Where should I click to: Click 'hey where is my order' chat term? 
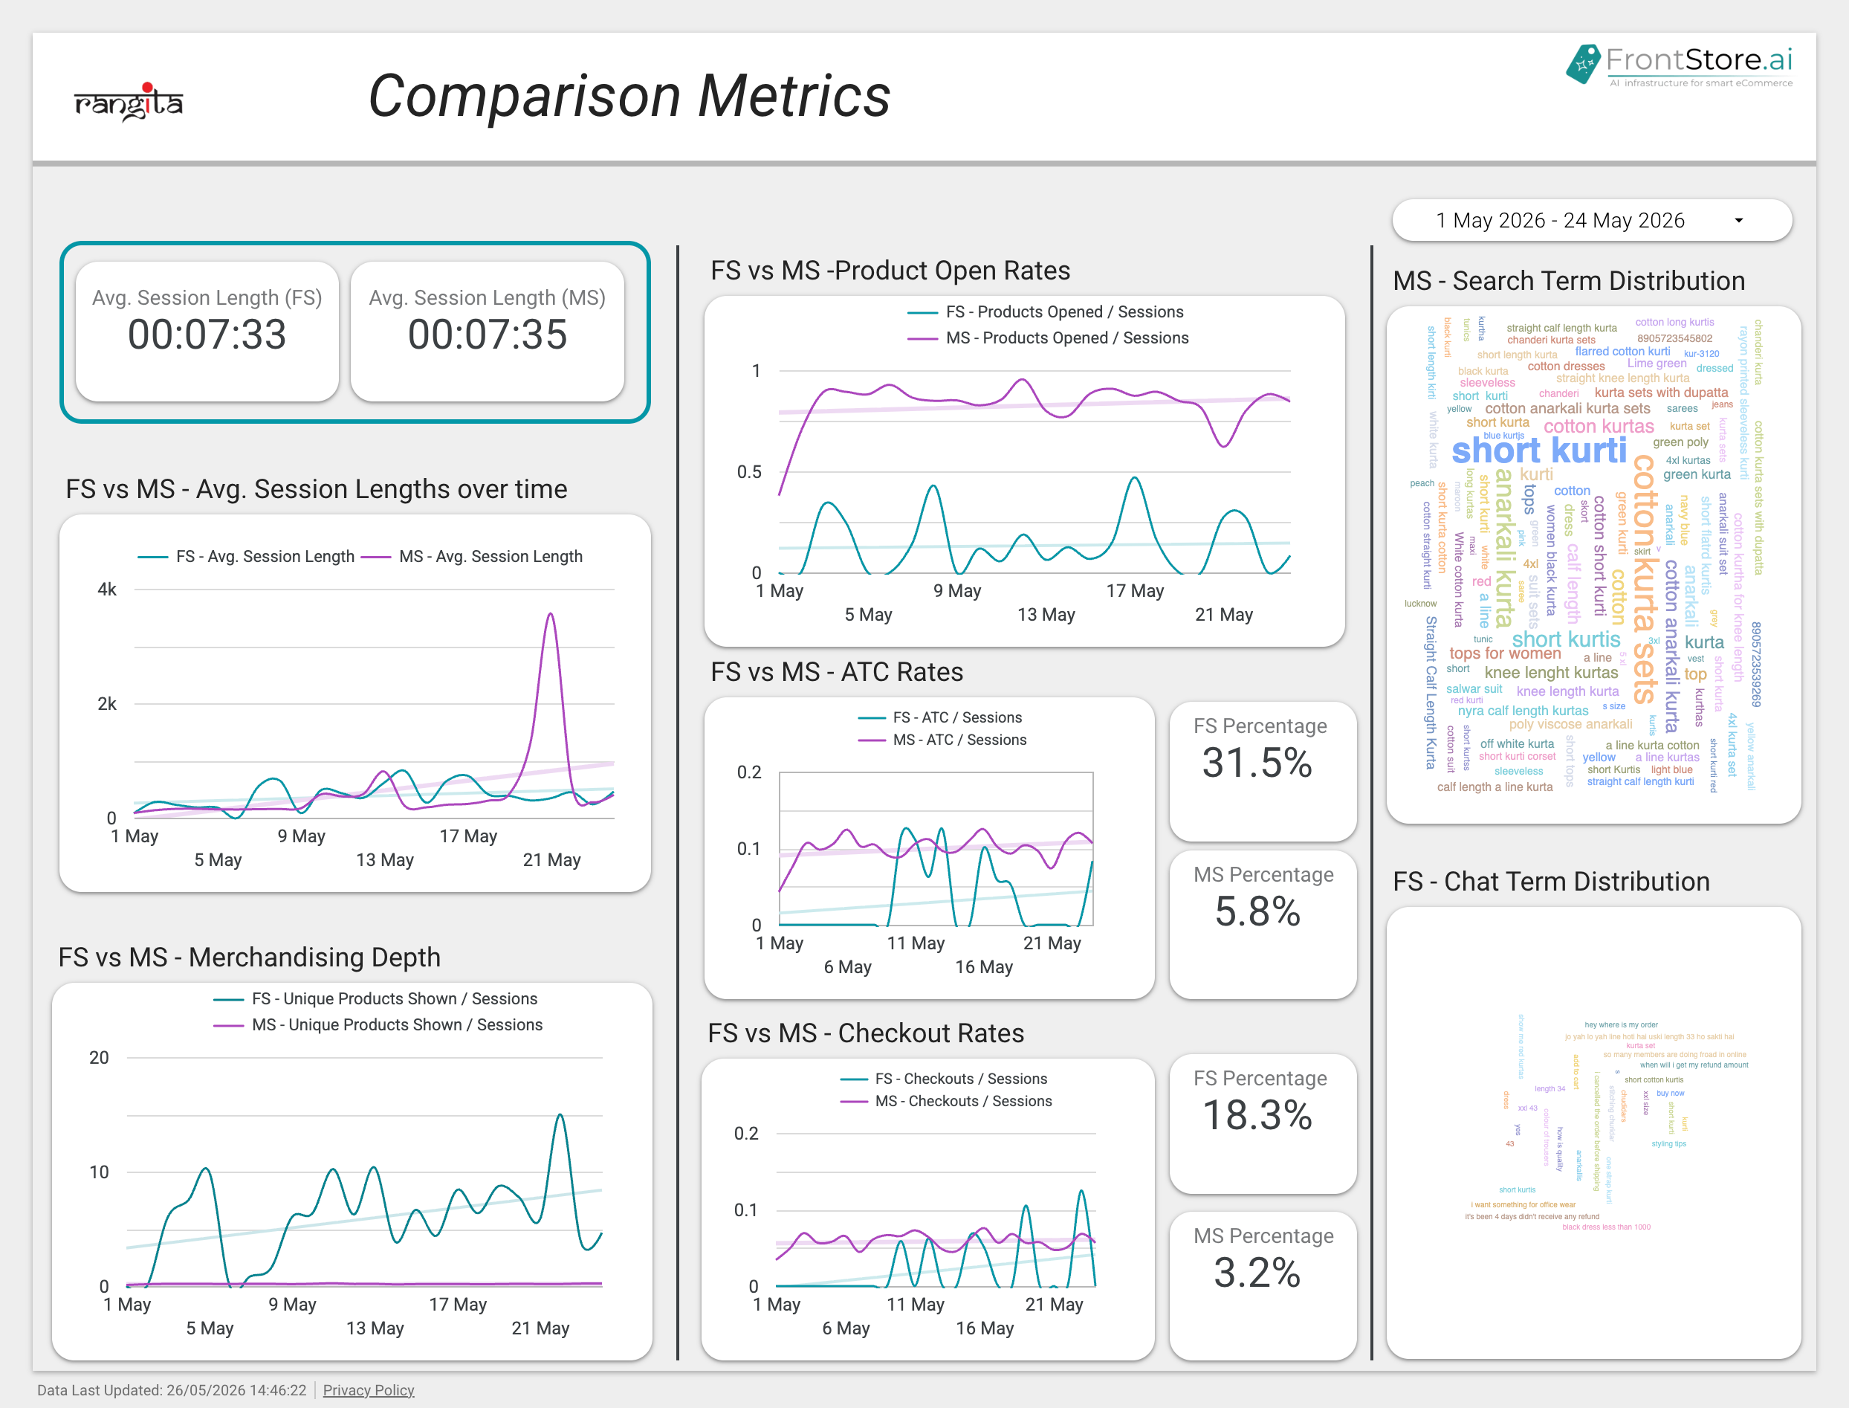[x=1621, y=1024]
